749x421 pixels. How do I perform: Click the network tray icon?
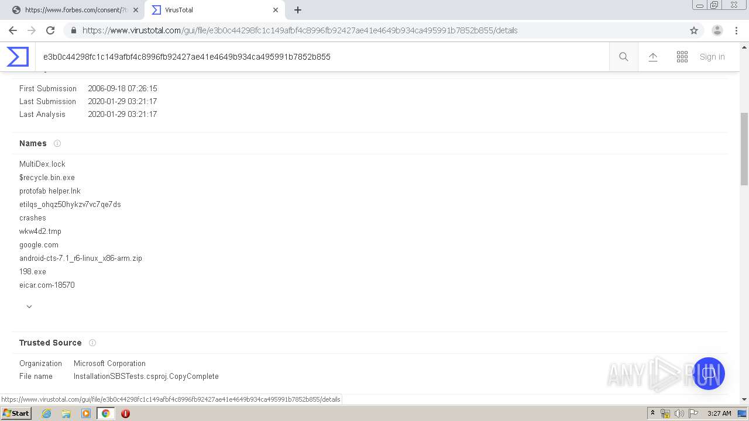(665, 413)
